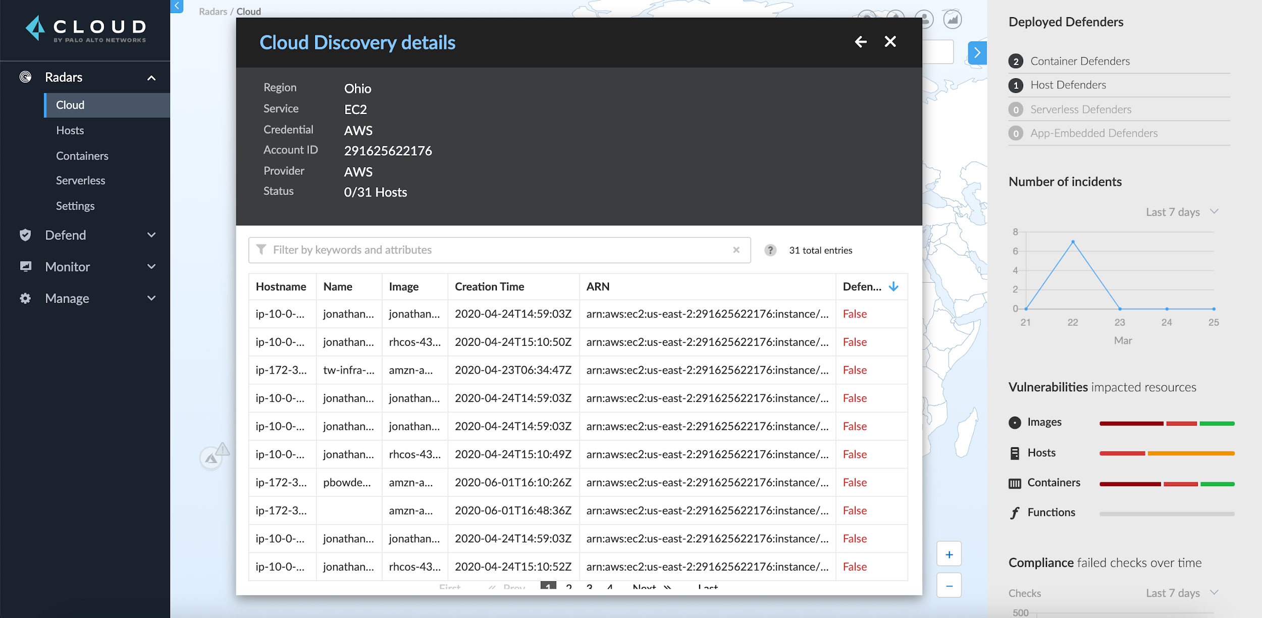Click the Functions vulnerability severity bar

[x=1167, y=513]
